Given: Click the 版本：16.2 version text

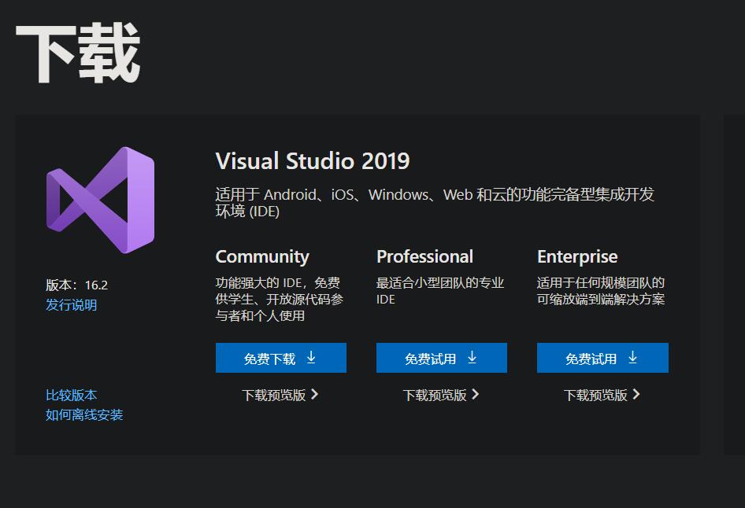Looking at the screenshot, I should [77, 285].
